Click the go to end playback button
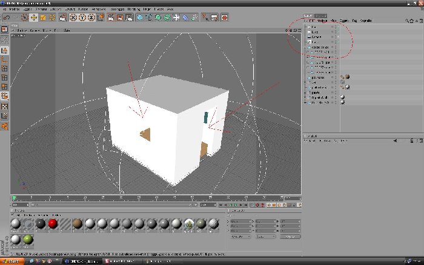Viewport: 424px width, 265px height. pyautogui.click(x=246, y=205)
